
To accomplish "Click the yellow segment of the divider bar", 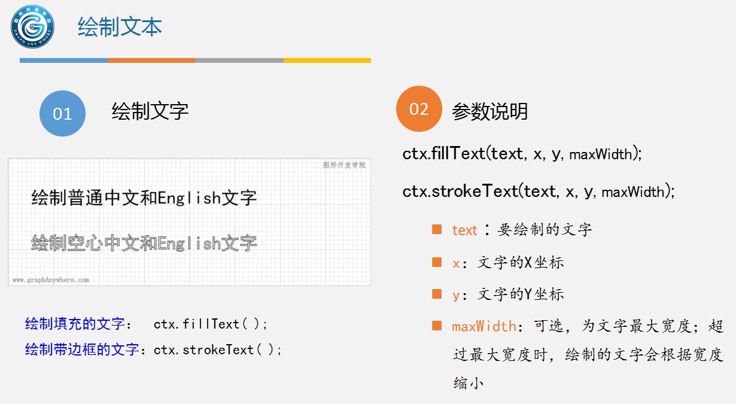I will pos(327,60).
